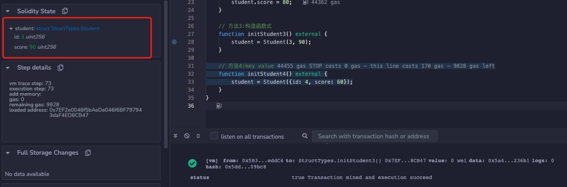The width and height of the screenshot is (567, 187).
Task: Copy the Solidity State panel contents
Action: 65,11
